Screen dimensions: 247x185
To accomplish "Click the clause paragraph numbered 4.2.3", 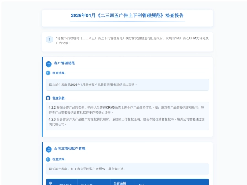I will tap(127, 122).
